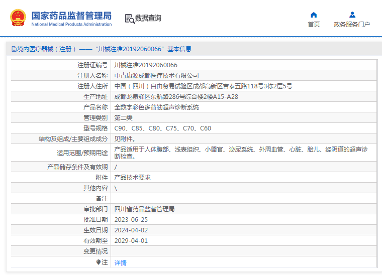Viewport: 382px width, 280px height.
Task: Click the expiry date 2029-04-01
Action: (131, 241)
